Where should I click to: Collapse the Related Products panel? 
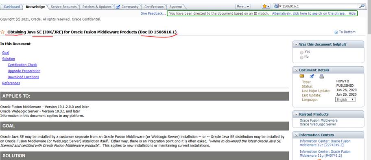click(x=296, y=114)
